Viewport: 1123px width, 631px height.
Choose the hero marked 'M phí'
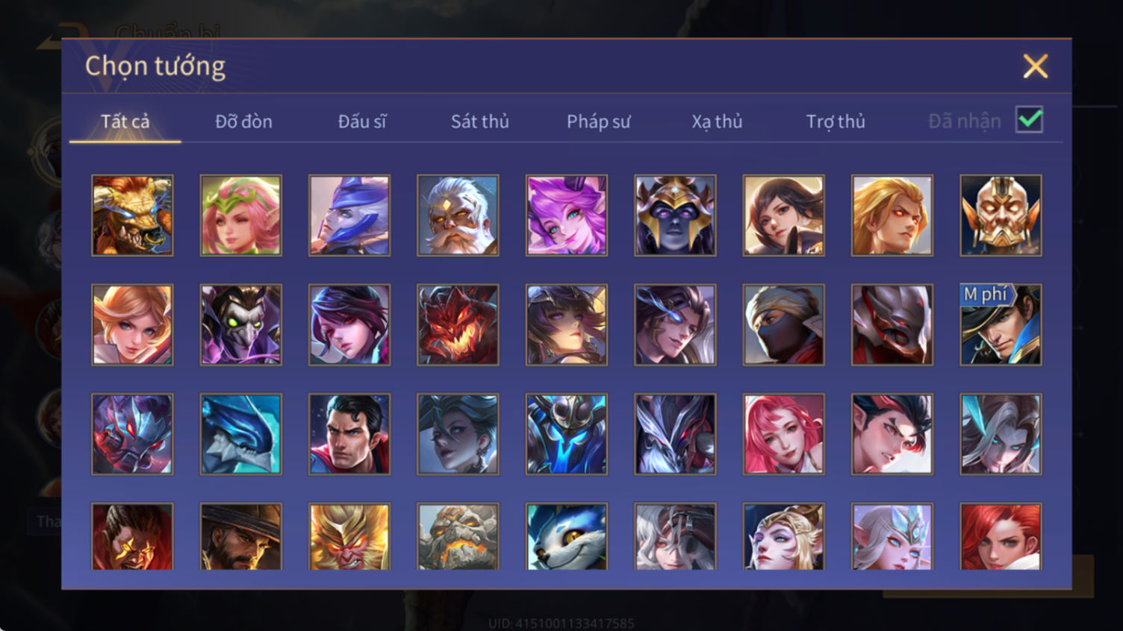[x=1001, y=324]
